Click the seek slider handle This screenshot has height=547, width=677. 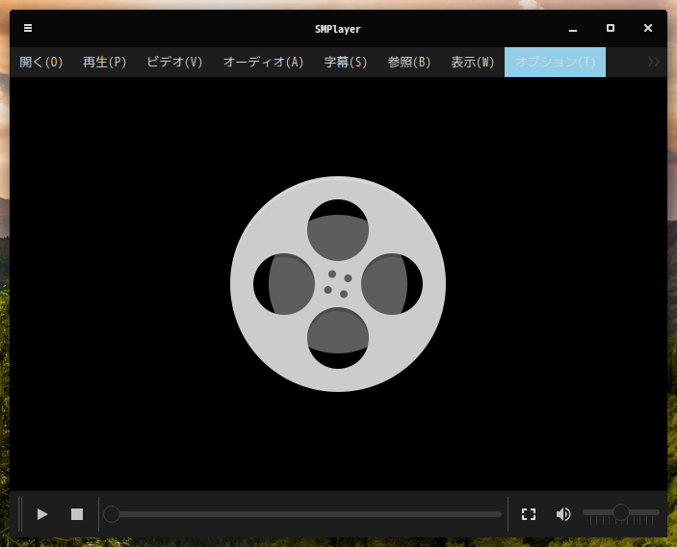112,514
